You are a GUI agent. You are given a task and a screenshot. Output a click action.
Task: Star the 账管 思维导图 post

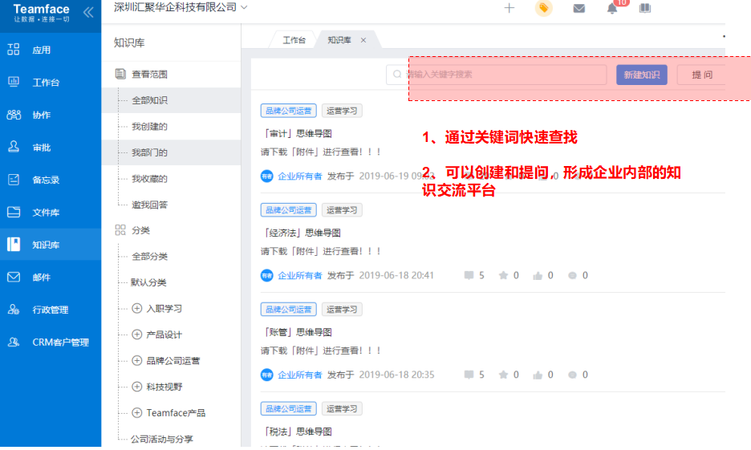503,375
